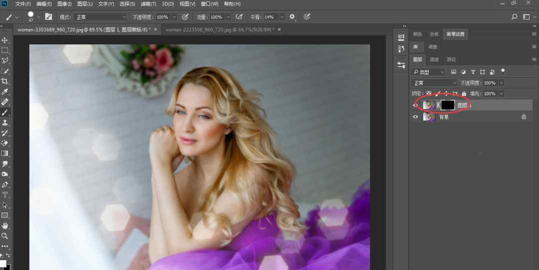
Task: Hide the 图层 1 layer
Action: (415, 105)
